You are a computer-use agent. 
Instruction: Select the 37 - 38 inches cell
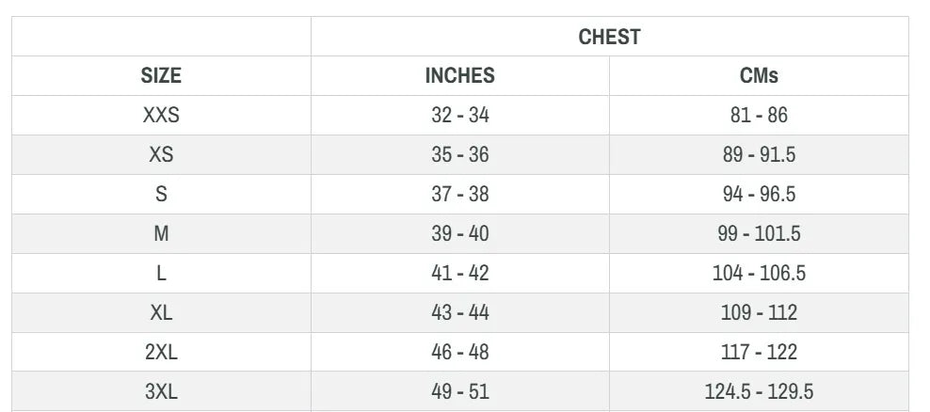(x=459, y=194)
